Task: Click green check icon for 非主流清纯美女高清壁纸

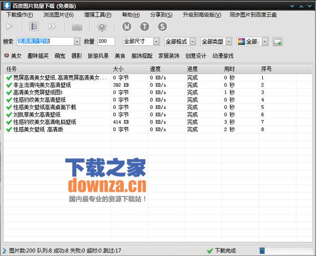Action: (9, 85)
